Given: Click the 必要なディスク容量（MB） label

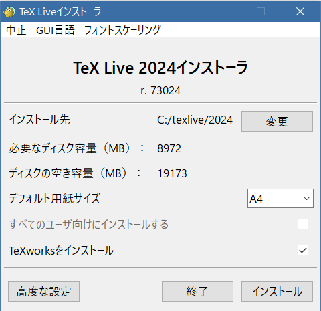Looking at the screenshot, I should 76,148.
